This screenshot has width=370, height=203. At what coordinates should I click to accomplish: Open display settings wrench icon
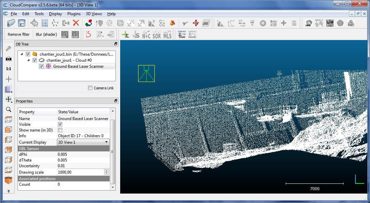8,49
